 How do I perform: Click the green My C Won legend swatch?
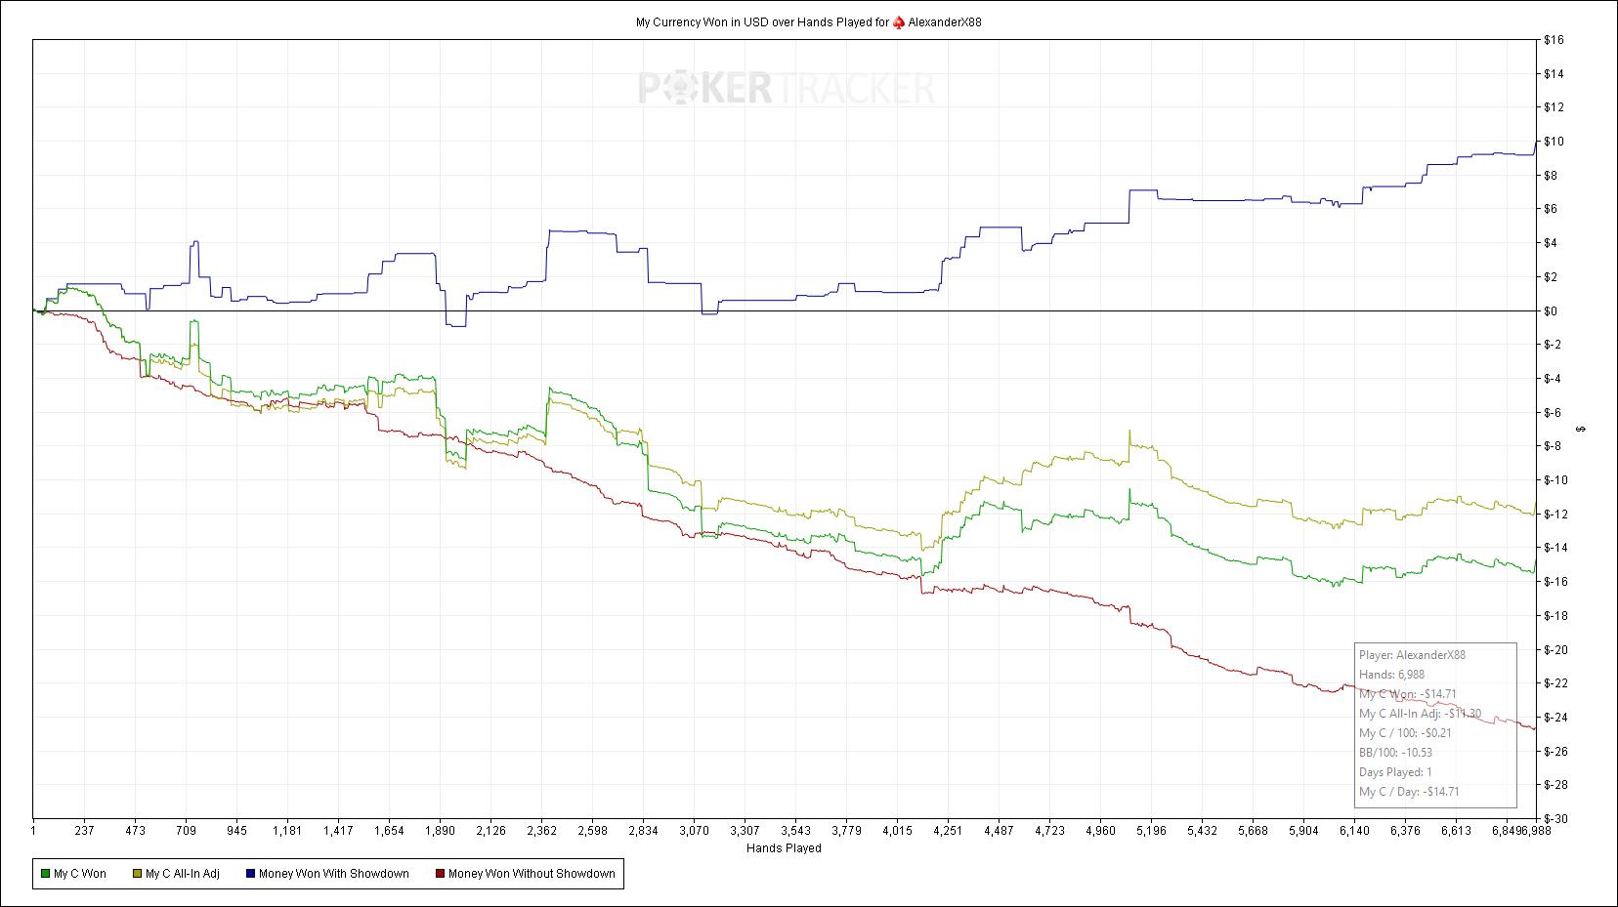click(x=45, y=874)
